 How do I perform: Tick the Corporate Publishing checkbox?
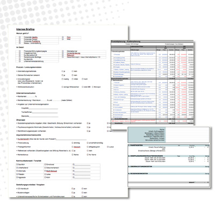click(19, 41)
